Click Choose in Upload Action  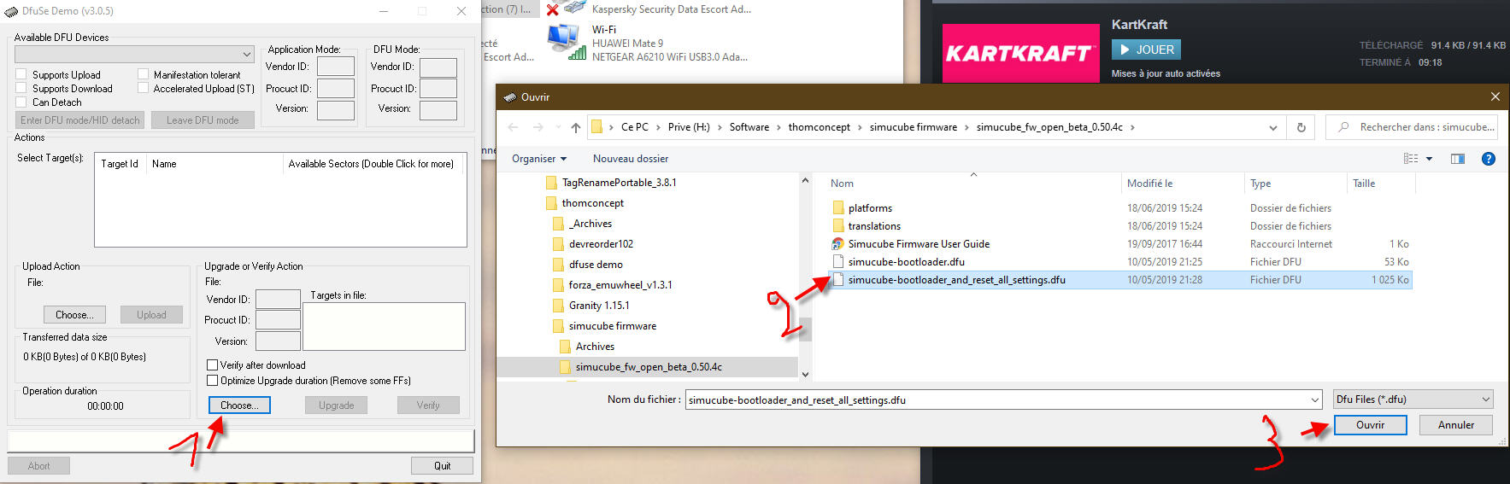coord(74,315)
